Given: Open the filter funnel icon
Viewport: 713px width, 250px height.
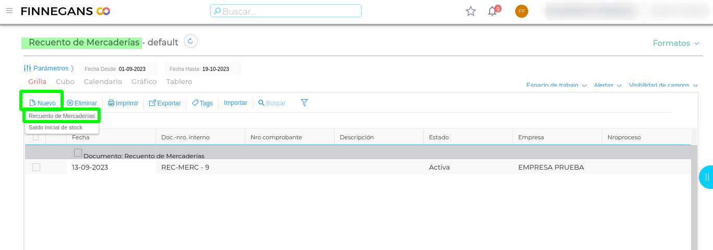Looking at the screenshot, I should [304, 103].
